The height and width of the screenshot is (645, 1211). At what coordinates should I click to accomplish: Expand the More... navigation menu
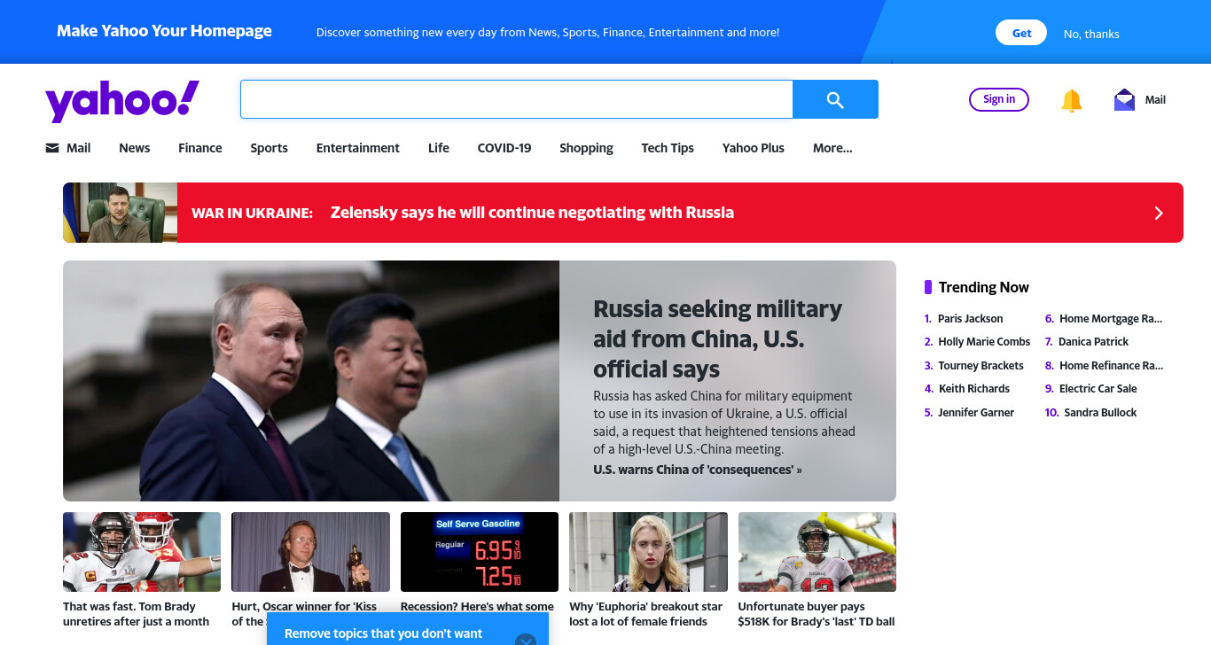point(832,148)
